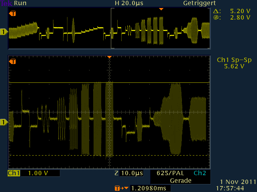The image size is (257, 192).
Task: Click the Tek logo in the corner
Action: tap(4, 3)
